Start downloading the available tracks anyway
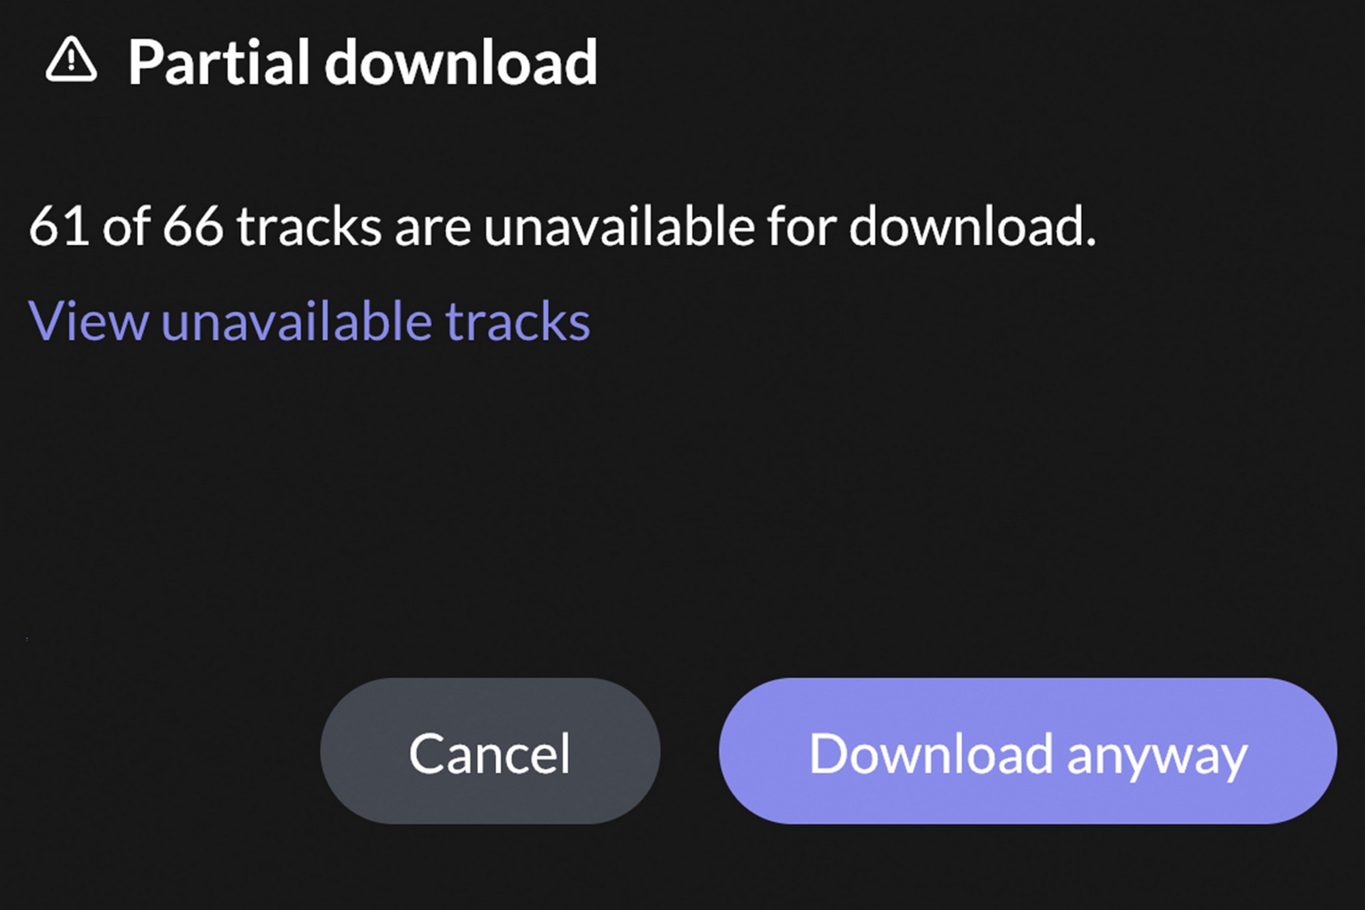The height and width of the screenshot is (910, 1365). (1027, 751)
